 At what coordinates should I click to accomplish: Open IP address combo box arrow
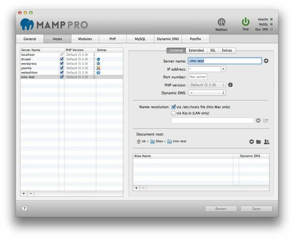point(223,69)
